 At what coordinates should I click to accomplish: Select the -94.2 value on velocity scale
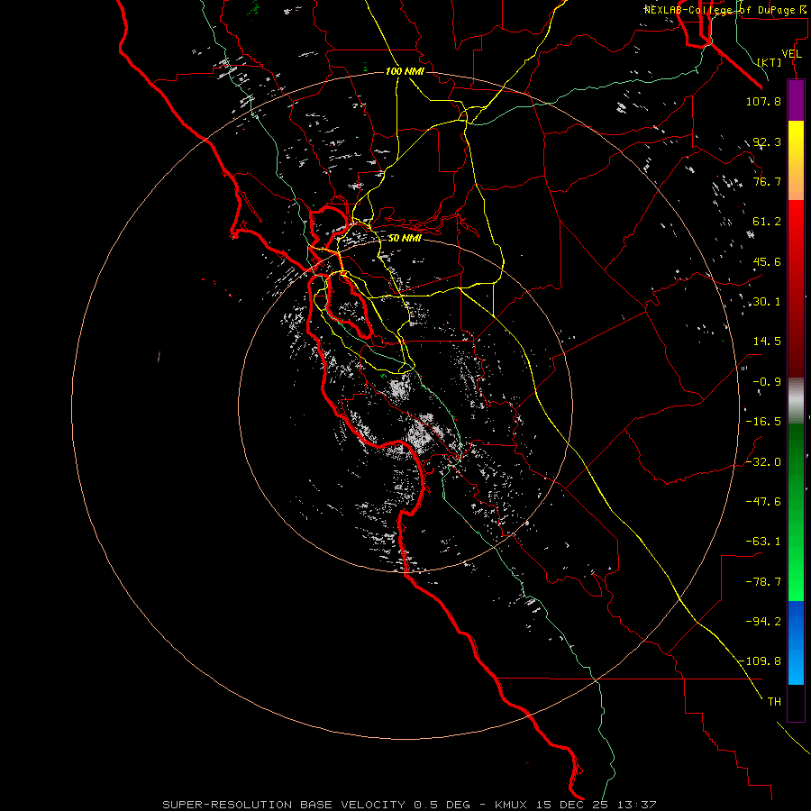click(763, 622)
